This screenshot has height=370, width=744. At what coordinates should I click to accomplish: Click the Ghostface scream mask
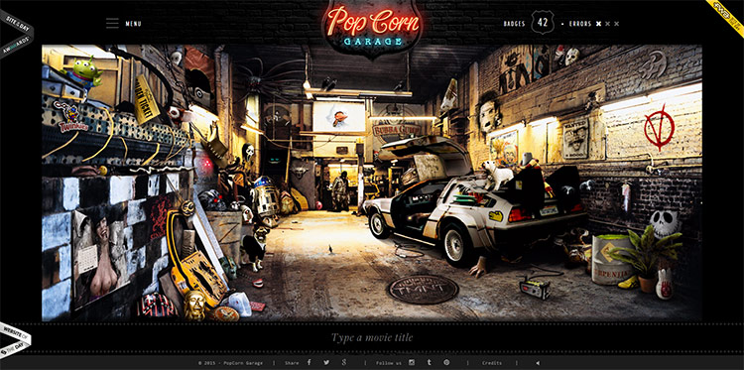tap(249, 153)
